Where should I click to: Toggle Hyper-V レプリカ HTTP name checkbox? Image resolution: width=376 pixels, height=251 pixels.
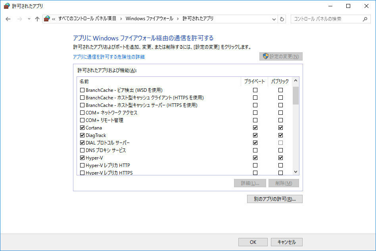82,165
